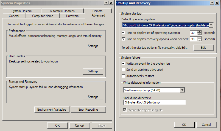Open the Error Reporting dialog
The width and height of the screenshot is (221, 131).
(x=88, y=110)
